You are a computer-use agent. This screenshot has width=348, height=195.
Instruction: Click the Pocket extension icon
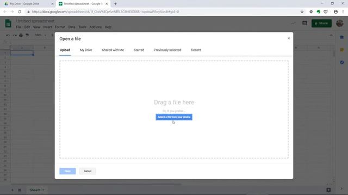coord(326,12)
